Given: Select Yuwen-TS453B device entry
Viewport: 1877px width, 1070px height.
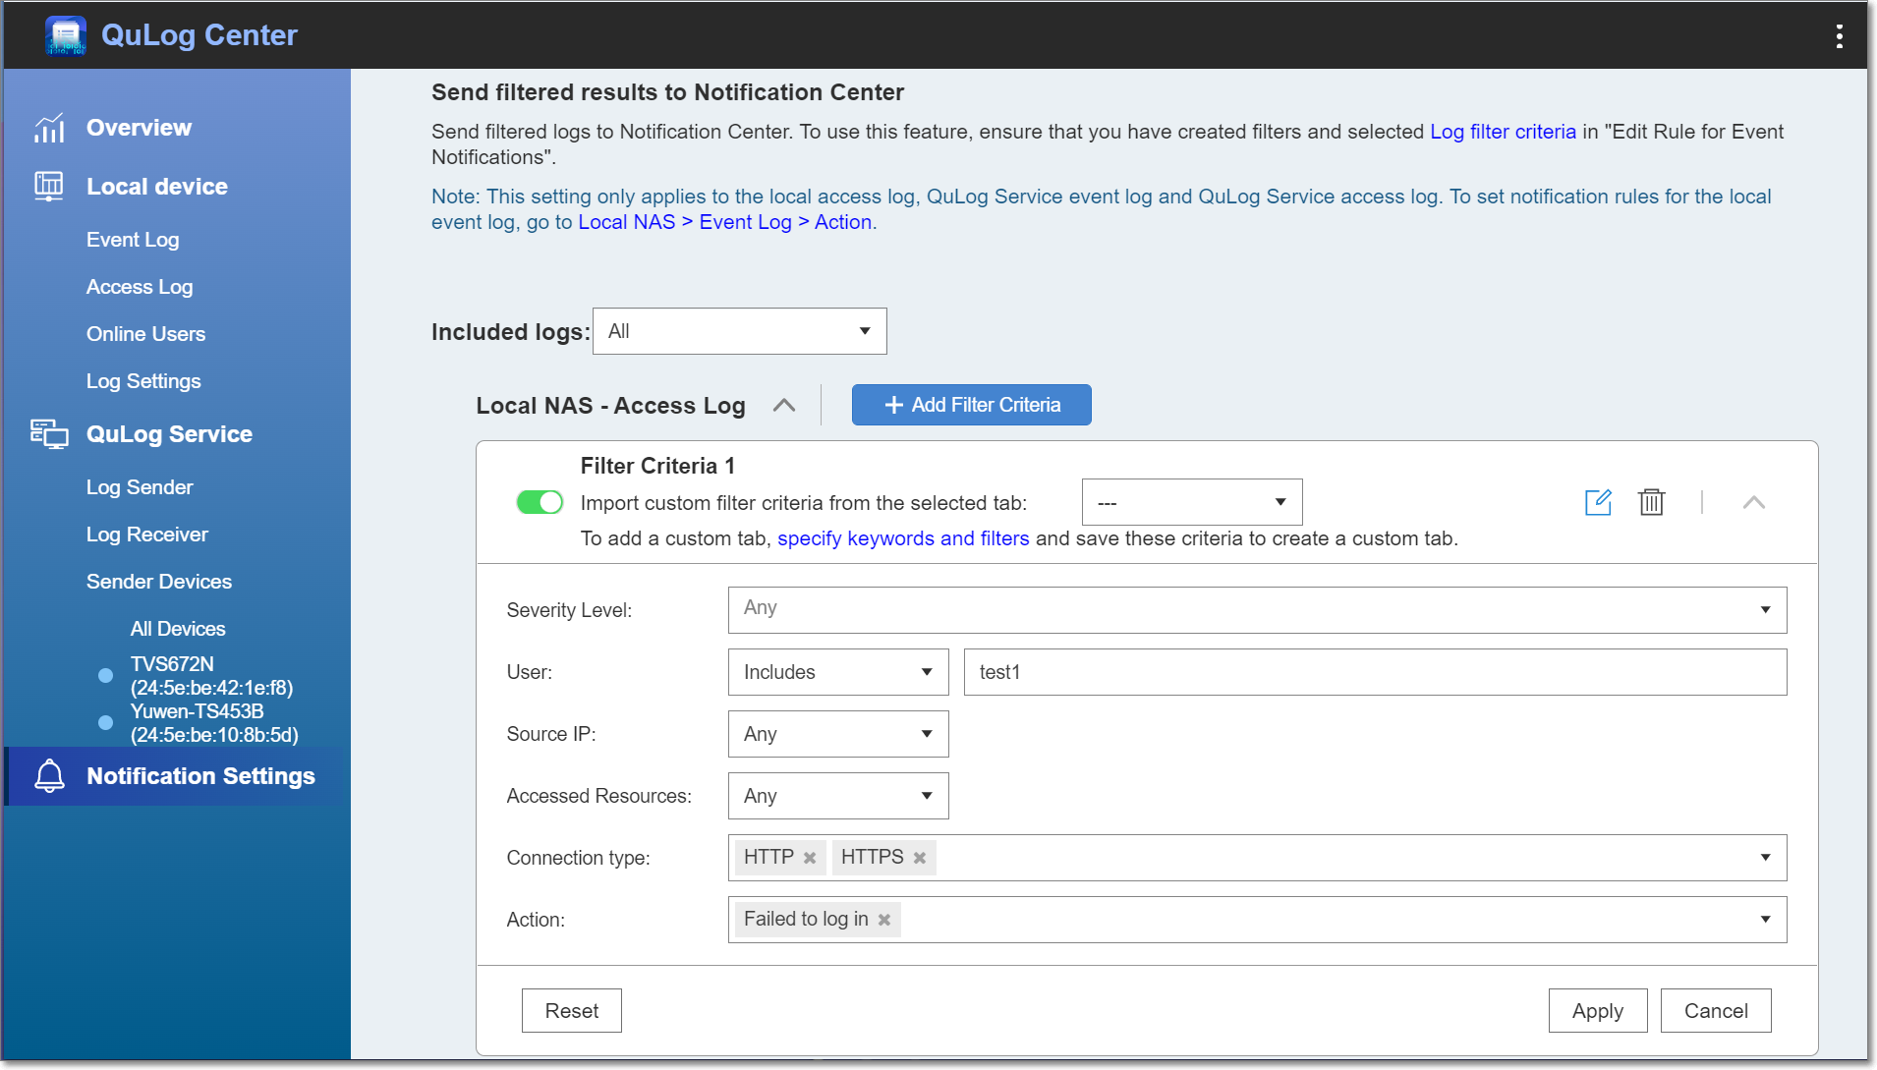Looking at the screenshot, I should point(214,723).
